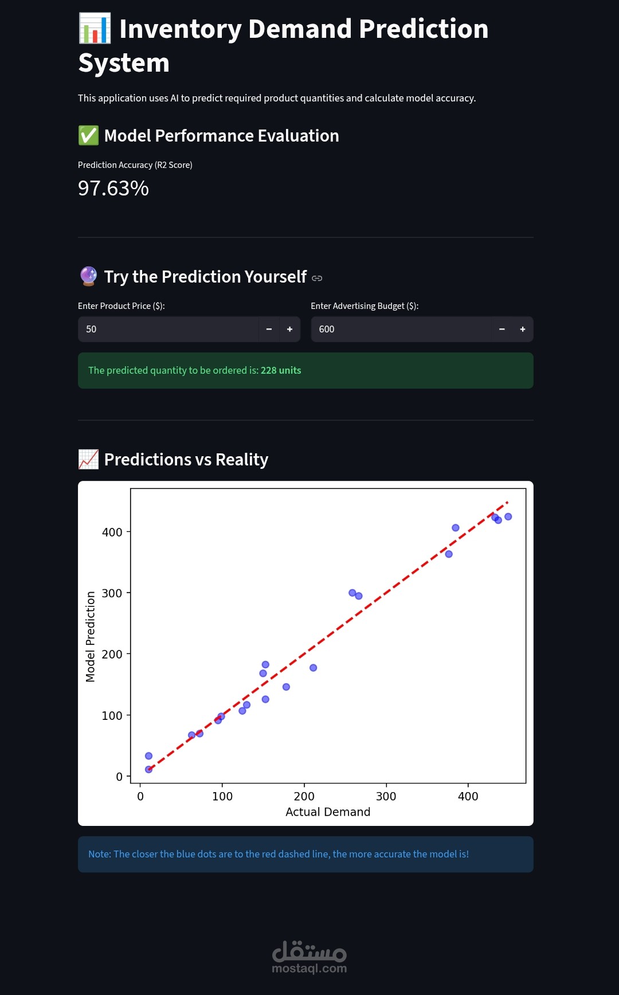This screenshot has height=995, width=619.
Task: Focus the Advertising Budget input field
Action: pyautogui.click(x=401, y=329)
